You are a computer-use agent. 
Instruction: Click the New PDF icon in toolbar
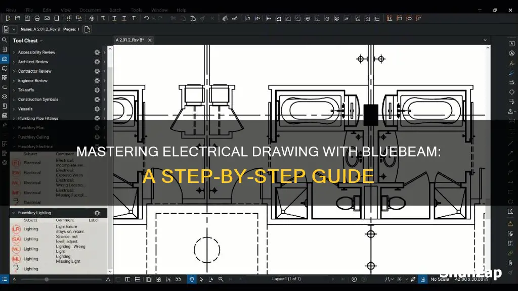coord(8,19)
